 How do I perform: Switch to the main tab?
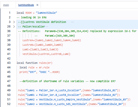click(6, 5)
